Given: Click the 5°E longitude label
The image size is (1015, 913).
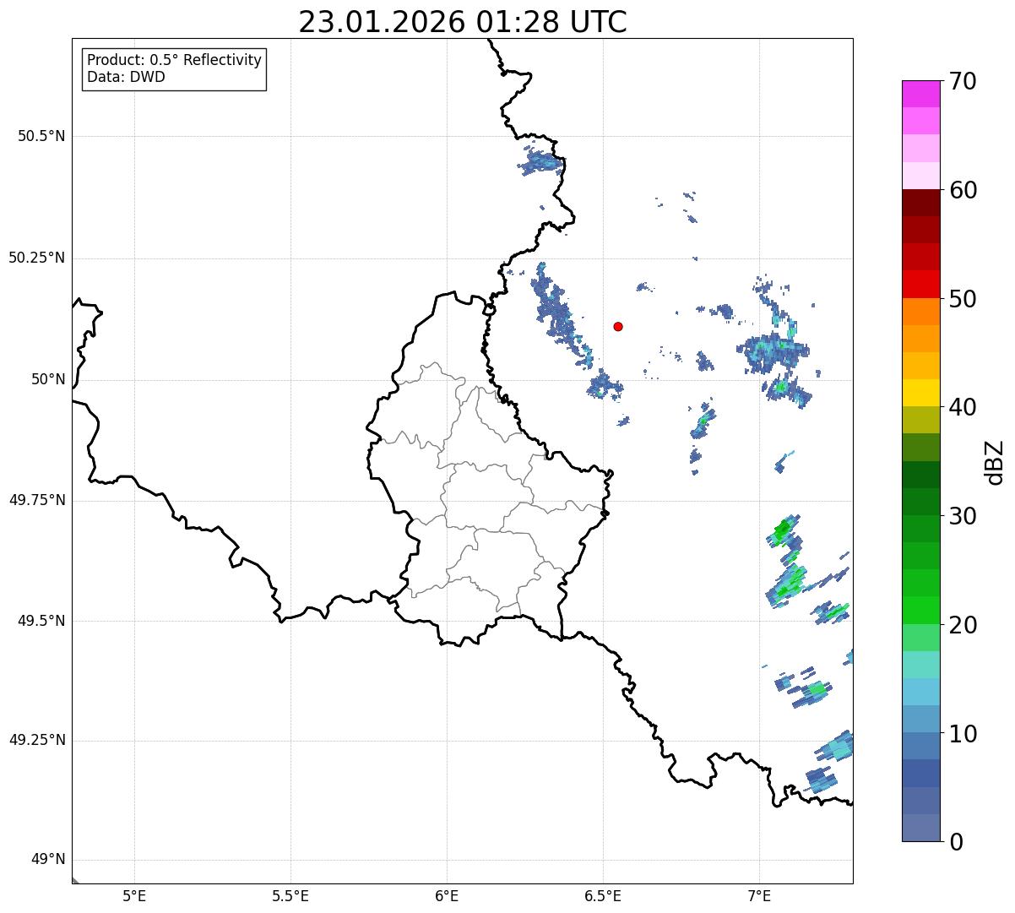Looking at the screenshot, I should (x=134, y=897).
